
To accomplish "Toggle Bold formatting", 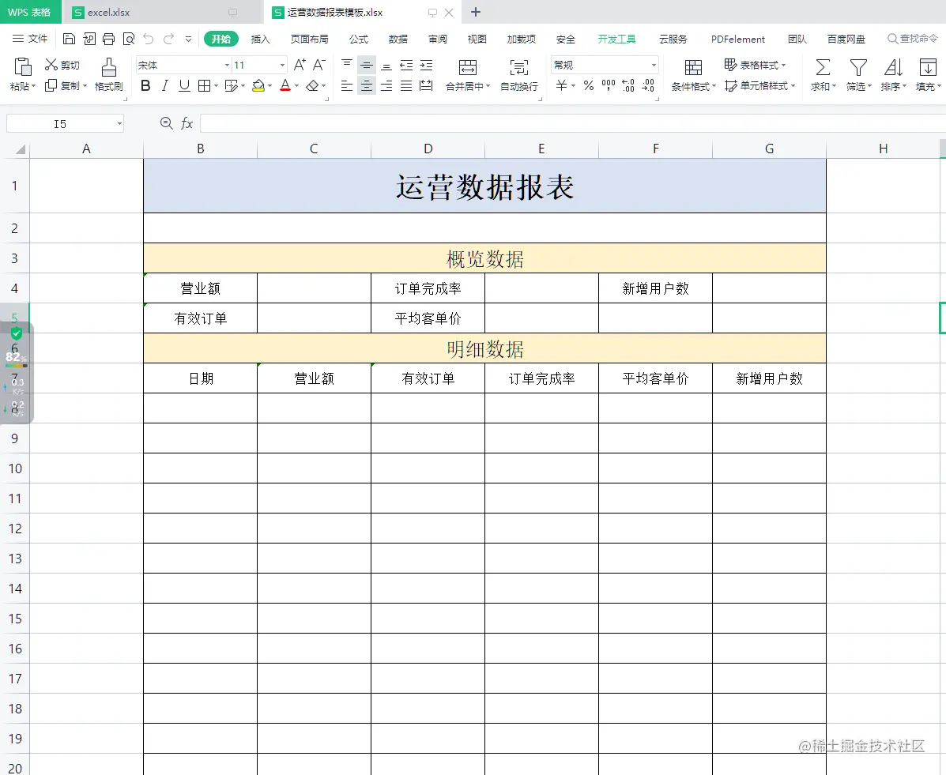I will [145, 85].
